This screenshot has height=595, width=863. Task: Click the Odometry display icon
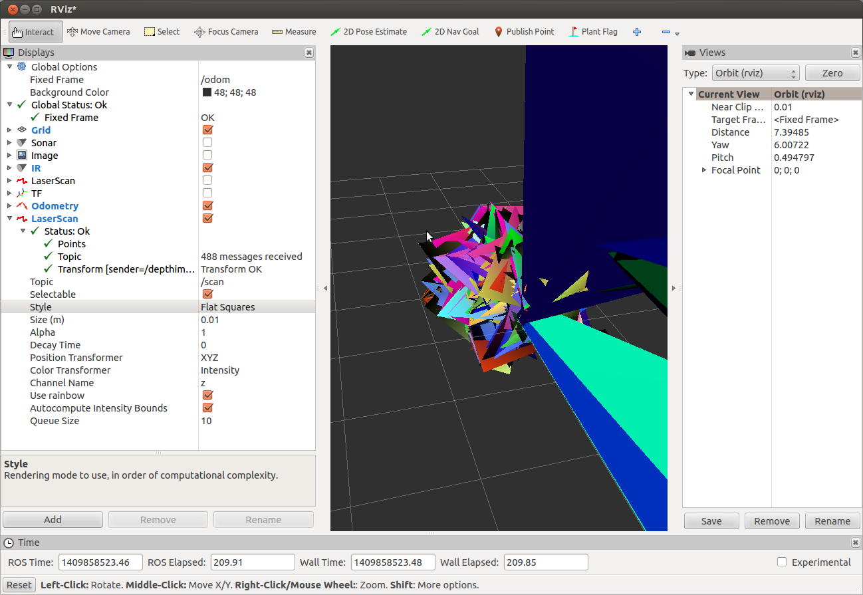pos(21,205)
